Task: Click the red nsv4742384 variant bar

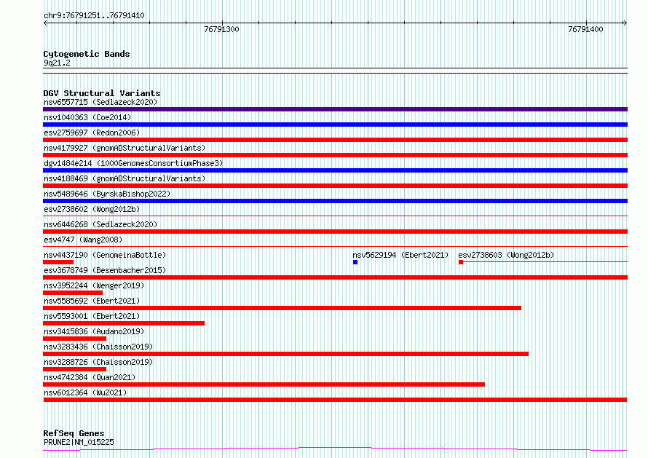Action: point(264,384)
